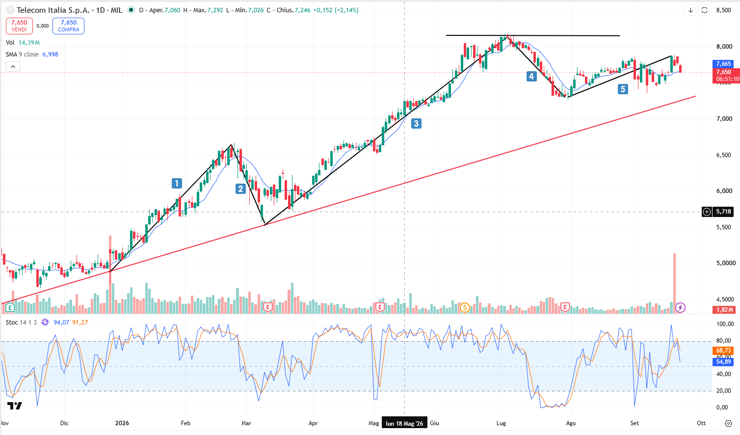The height and width of the screenshot is (435, 740).
Task: Click the 2026 label on the time axis
Action: tap(122, 423)
